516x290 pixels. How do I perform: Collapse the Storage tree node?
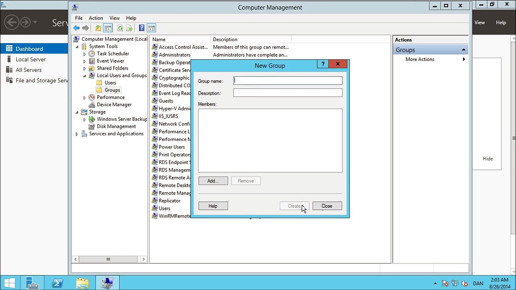77,112
